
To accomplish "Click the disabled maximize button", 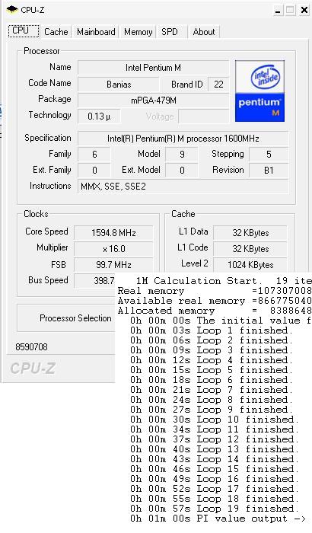I will pos(291,10).
